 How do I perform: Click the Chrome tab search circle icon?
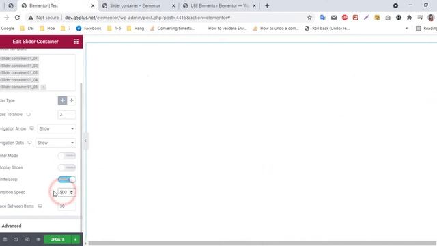coord(395,6)
